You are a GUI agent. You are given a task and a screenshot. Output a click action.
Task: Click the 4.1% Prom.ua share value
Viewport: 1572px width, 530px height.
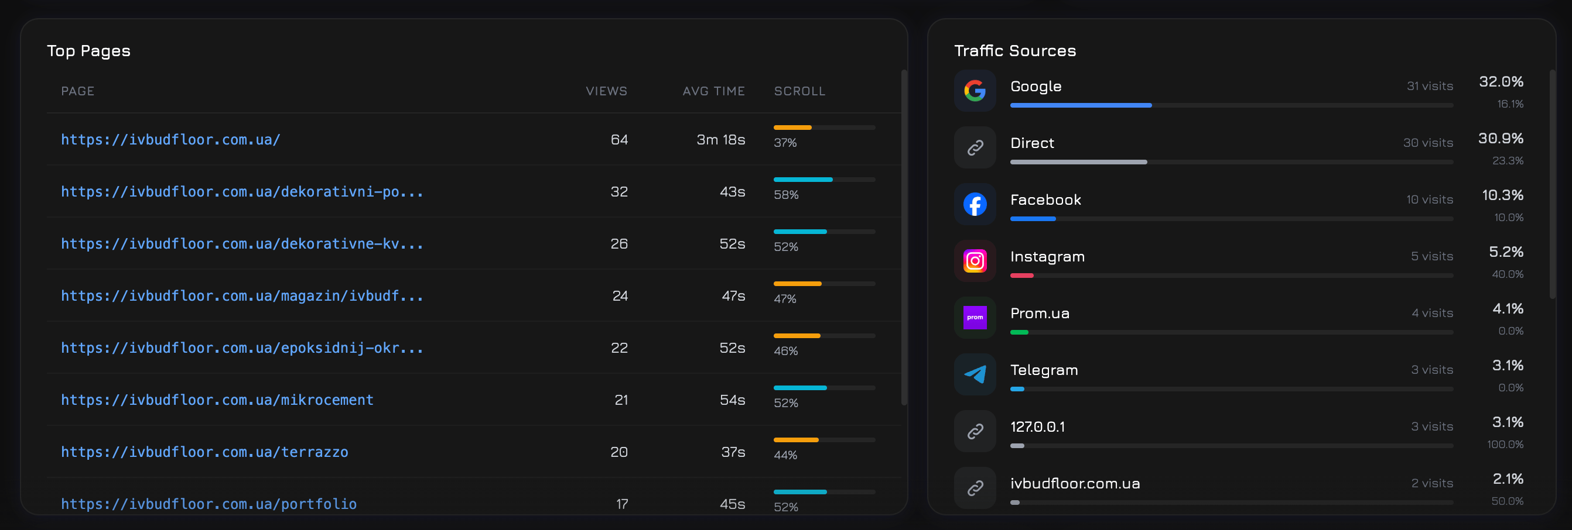click(x=1508, y=308)
